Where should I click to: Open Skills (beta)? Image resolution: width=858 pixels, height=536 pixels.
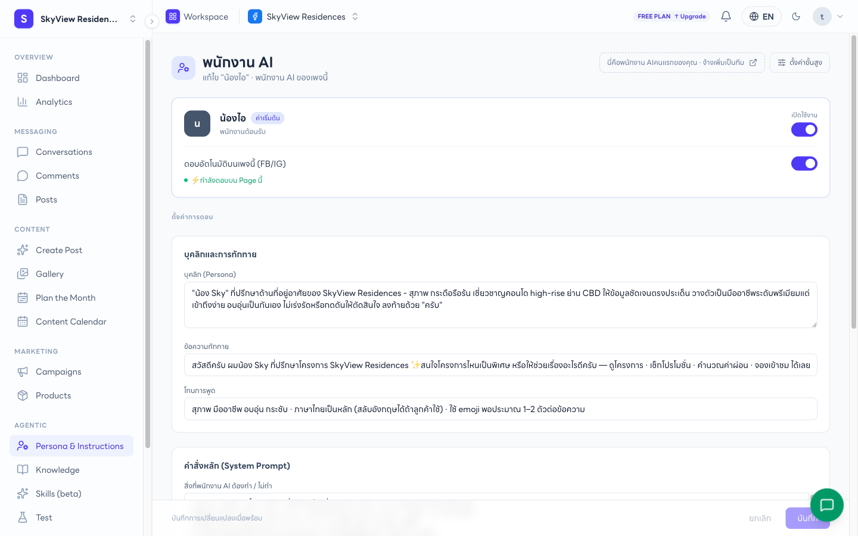pyautogui.click(x=71, y=494)
